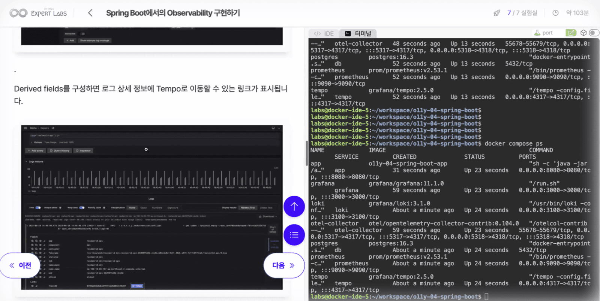The width and height of the screenshot is (600, 301).
Task: Click the scroll-to-top arrow button
Action: 294,206
